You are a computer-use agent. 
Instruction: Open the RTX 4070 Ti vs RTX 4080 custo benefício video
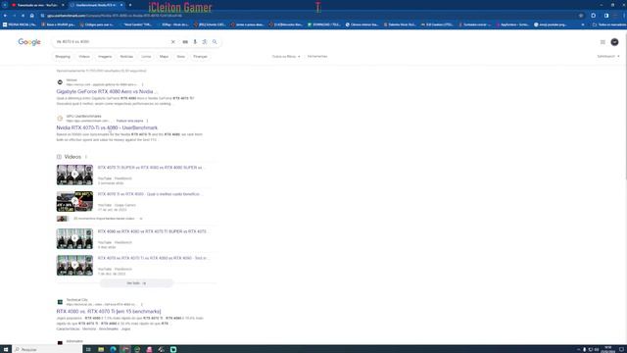(x=149, y=194)
